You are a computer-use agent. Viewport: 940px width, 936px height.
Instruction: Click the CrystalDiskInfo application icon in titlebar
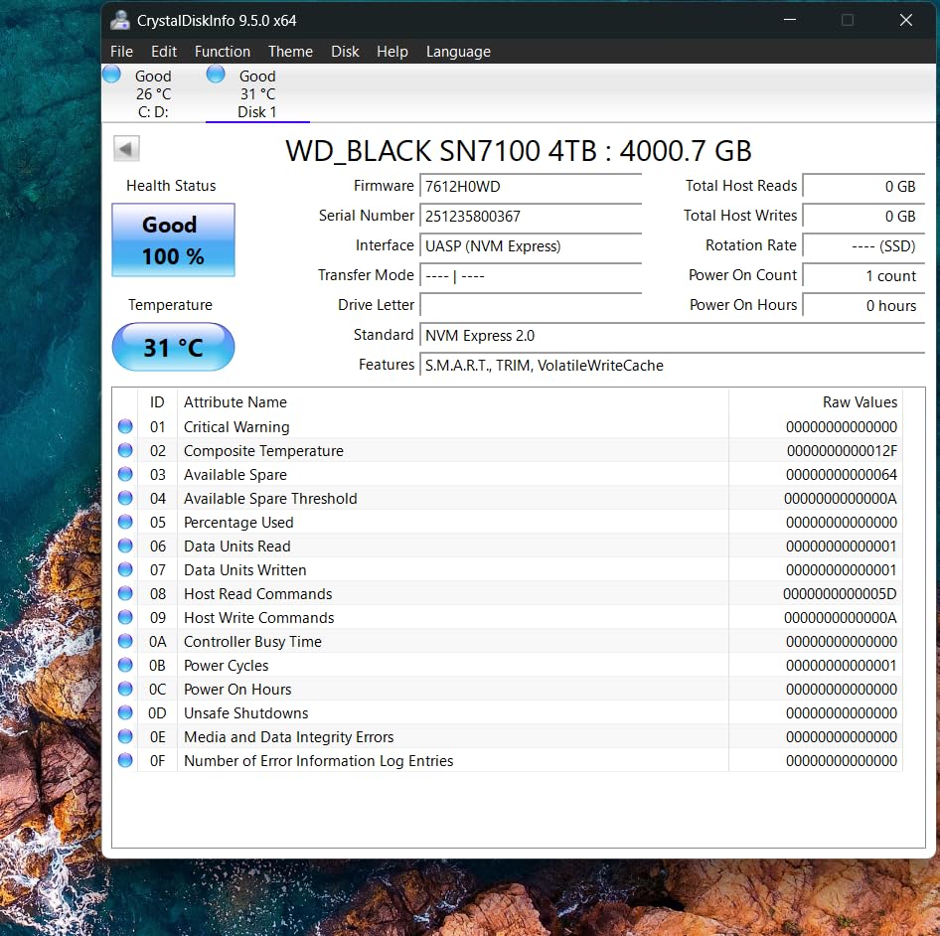tap(120, 20)
